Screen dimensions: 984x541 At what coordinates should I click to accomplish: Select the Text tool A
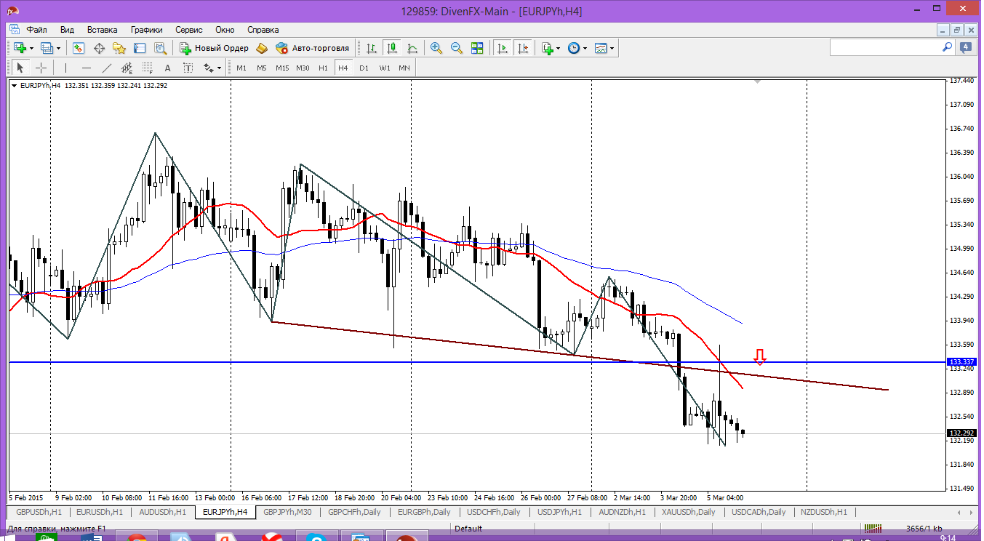tap(167, 68)
